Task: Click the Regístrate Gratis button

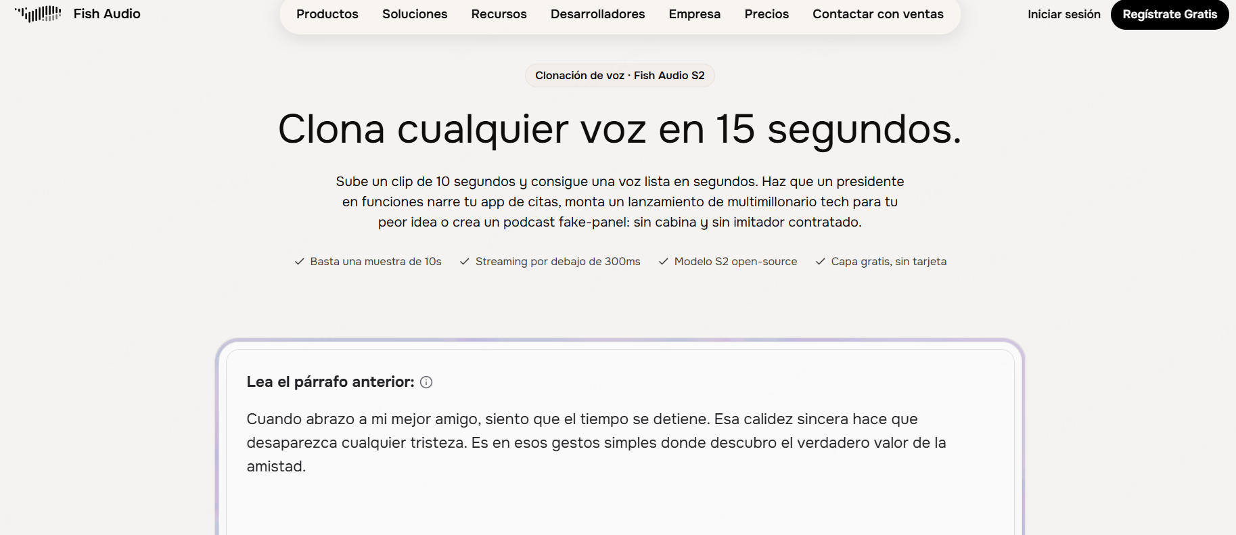Action: (1170, 14)
